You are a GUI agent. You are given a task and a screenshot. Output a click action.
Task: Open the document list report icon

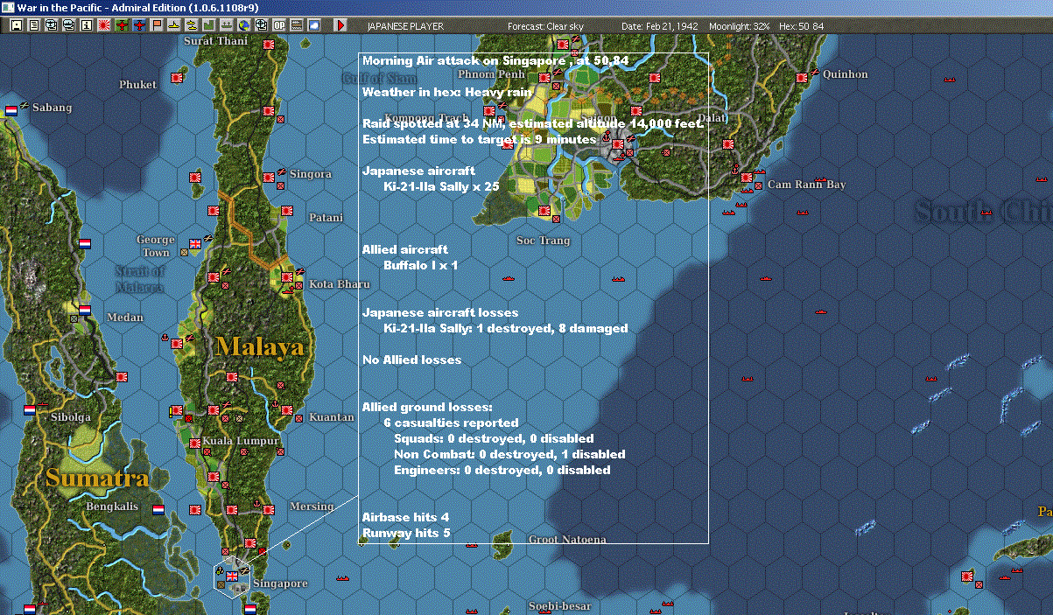34,25
